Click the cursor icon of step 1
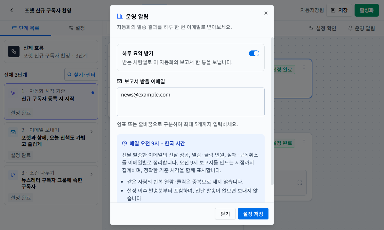This screenshot has width=384, height=230. (x=13, y=93)
